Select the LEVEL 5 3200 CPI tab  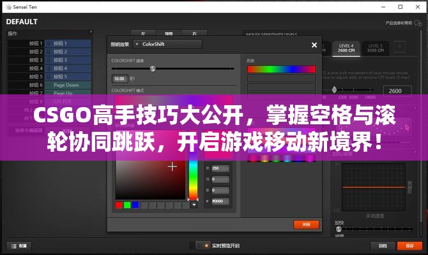tap(376, 48)
